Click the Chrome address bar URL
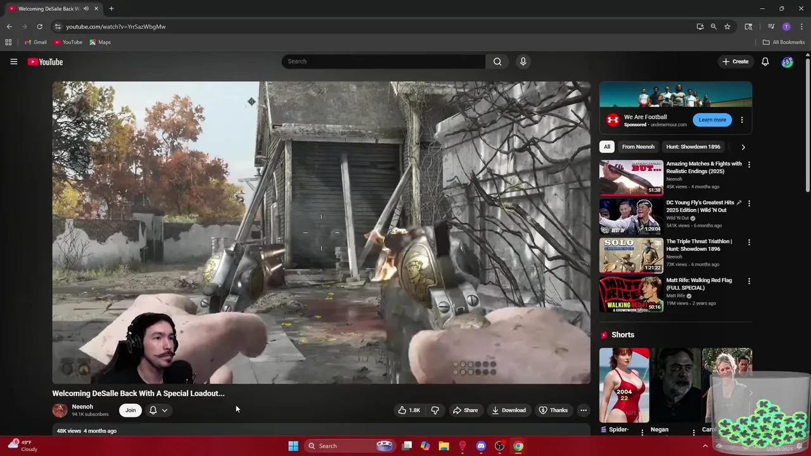The height and width of the screenshot is (456, 811). tap(116, 27)
